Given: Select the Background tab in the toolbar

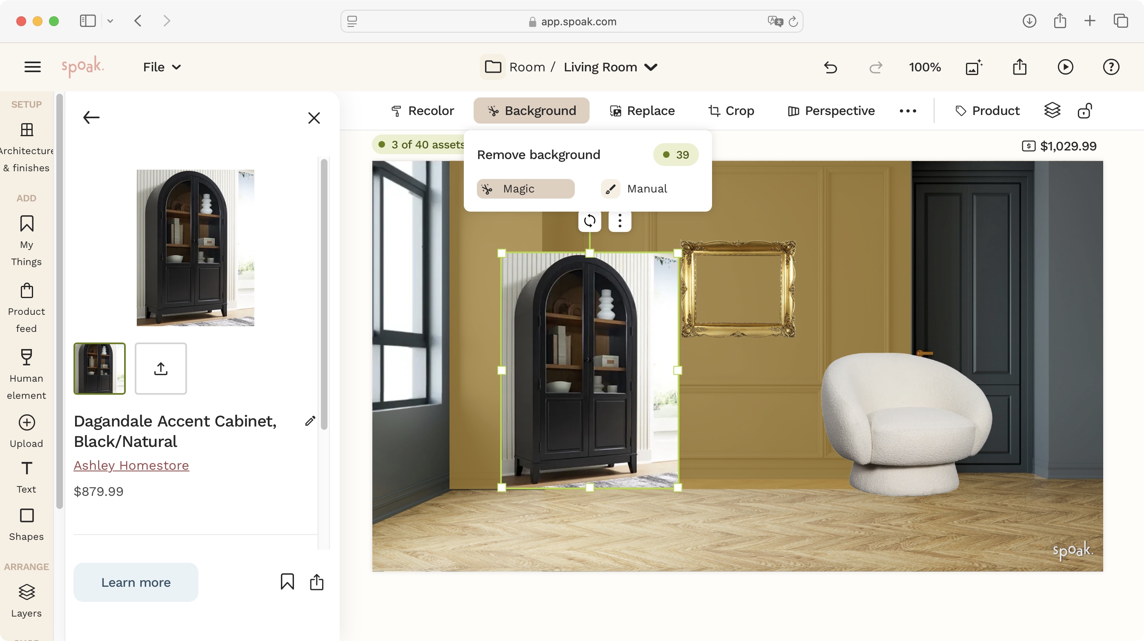Looking at the screenshot, I should pos(531,111).
